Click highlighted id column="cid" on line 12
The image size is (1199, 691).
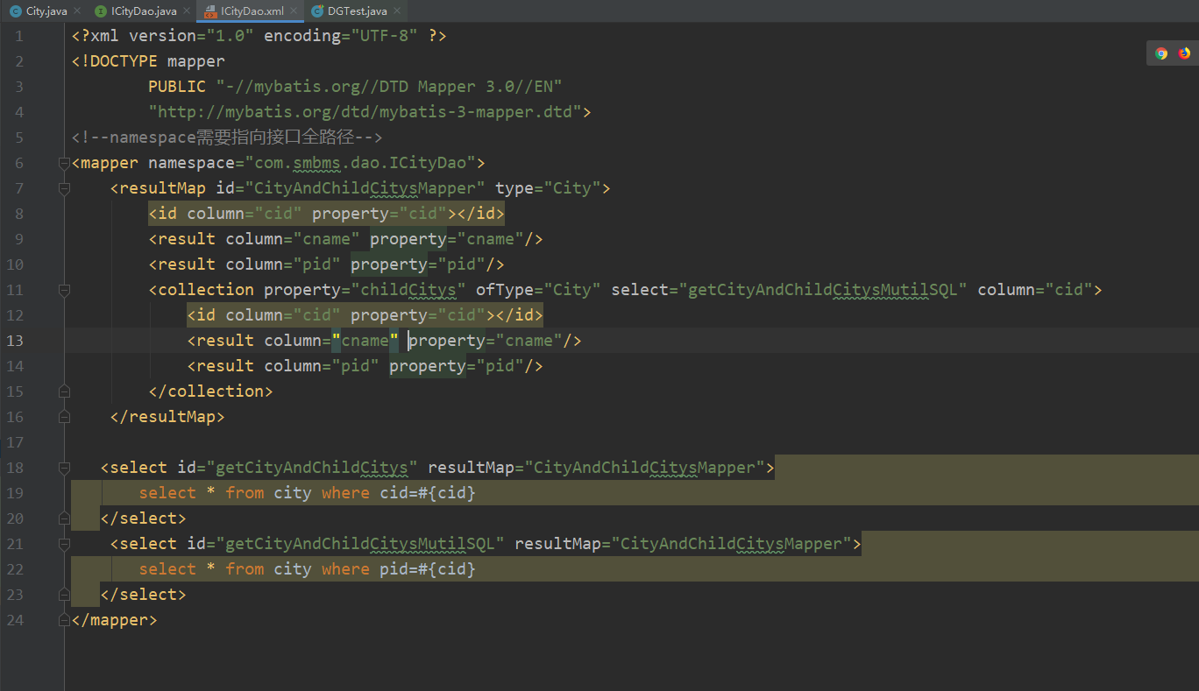[264, 315]
